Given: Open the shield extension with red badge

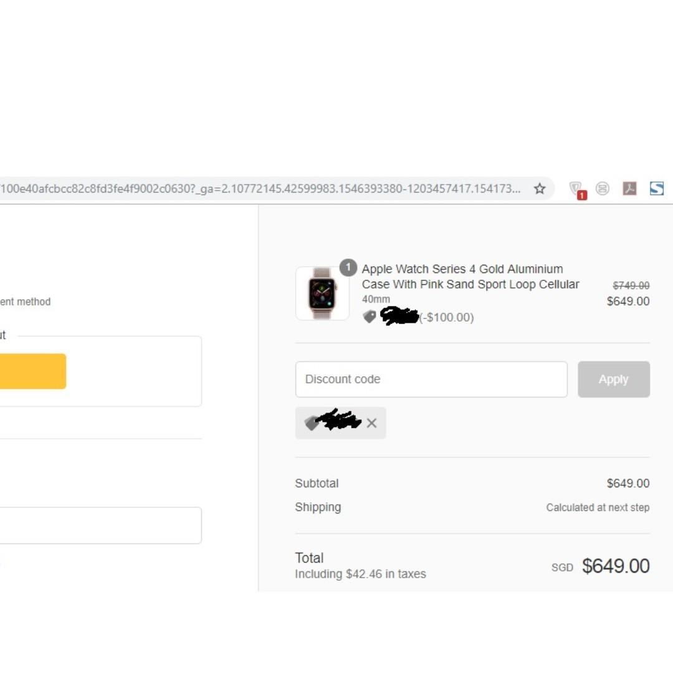Looking at the screenshot, I should click(x=576, y=189).
